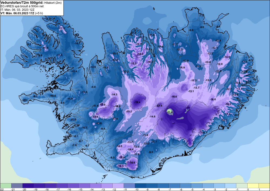The width and height of the screenshot is (270, 191).
Task: Click the header line "Veðurstofan/T2m 500grid: Hitakort (2m)"
Action: tap(31, 3)
